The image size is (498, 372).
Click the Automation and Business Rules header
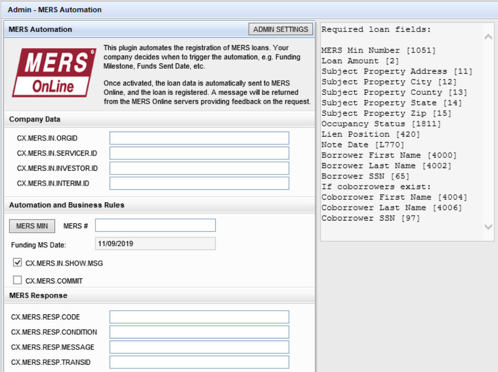point(67,205)
